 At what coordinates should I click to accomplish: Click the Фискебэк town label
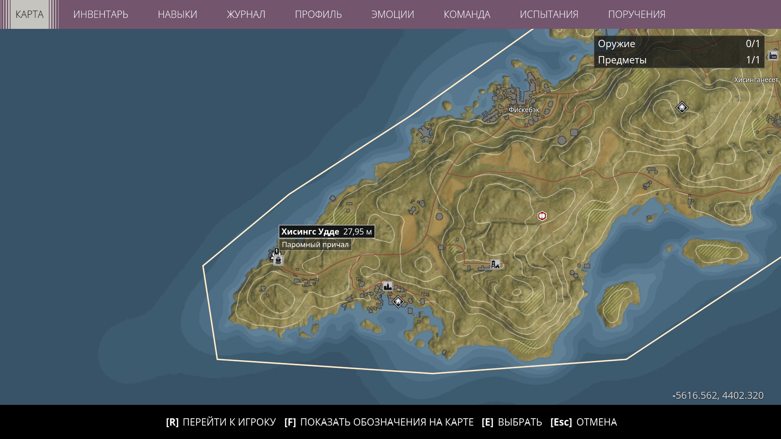click(524, 110)
